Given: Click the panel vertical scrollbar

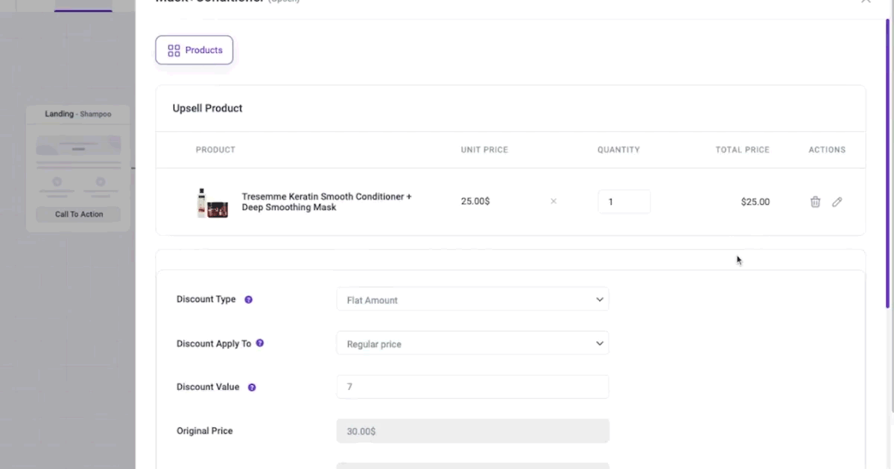Looking at the screenshot, I should tap(887, 164).
